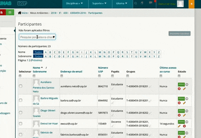Open the Idioma dropdown menu
Screen dimensions: 201x138
point(122,3)
